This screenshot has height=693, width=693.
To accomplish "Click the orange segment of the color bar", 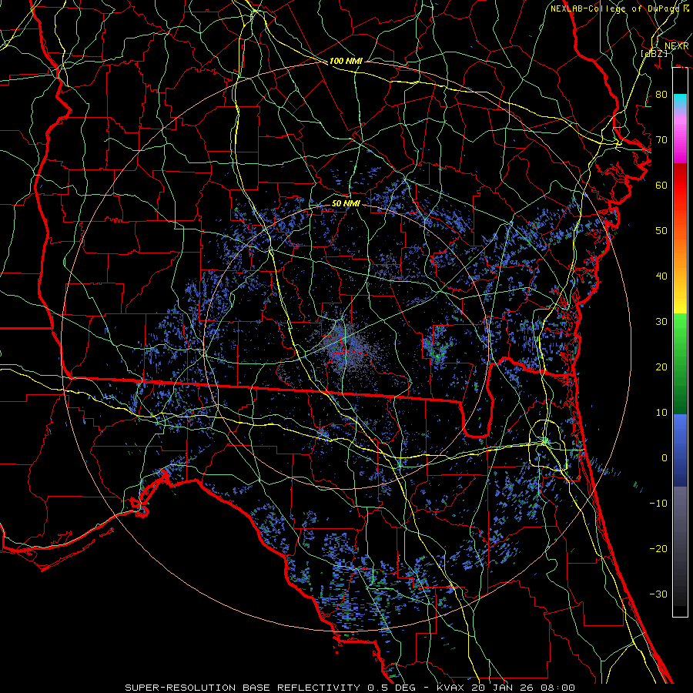I will tap(680, 252).
